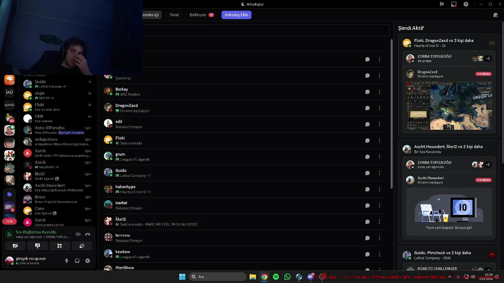Open frkN direct message
504x283 pixels.
click(57, 118)
